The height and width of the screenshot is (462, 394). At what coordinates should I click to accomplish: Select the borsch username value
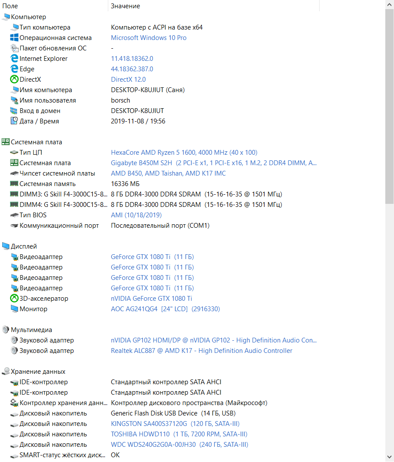pyautogui.click(x=120, y=100)
